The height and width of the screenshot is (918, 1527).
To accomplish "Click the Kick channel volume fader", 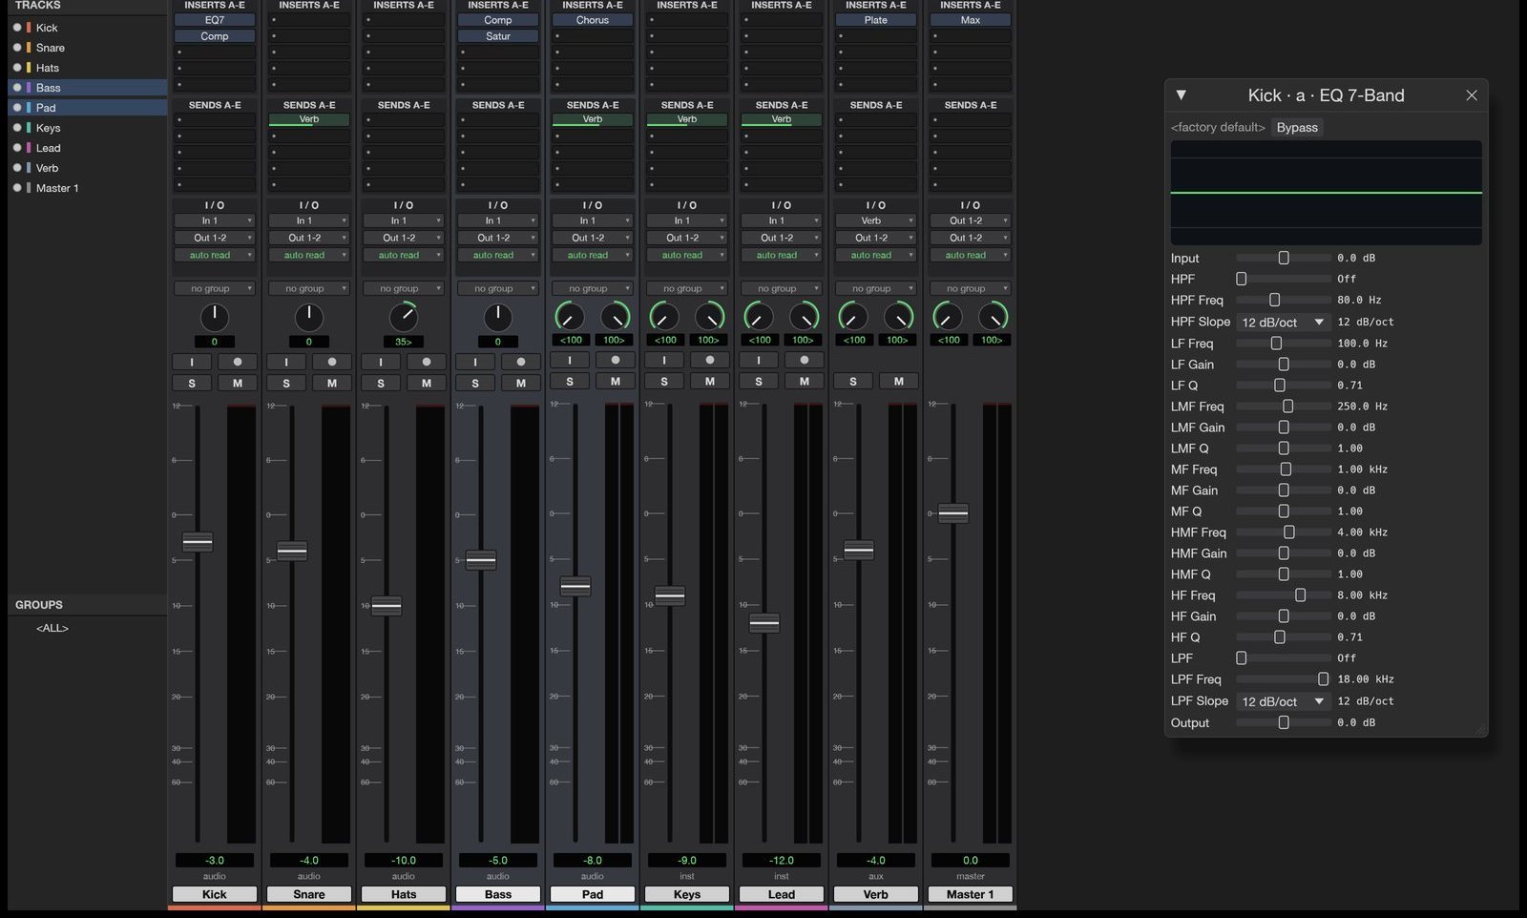I will coord(198,542).
